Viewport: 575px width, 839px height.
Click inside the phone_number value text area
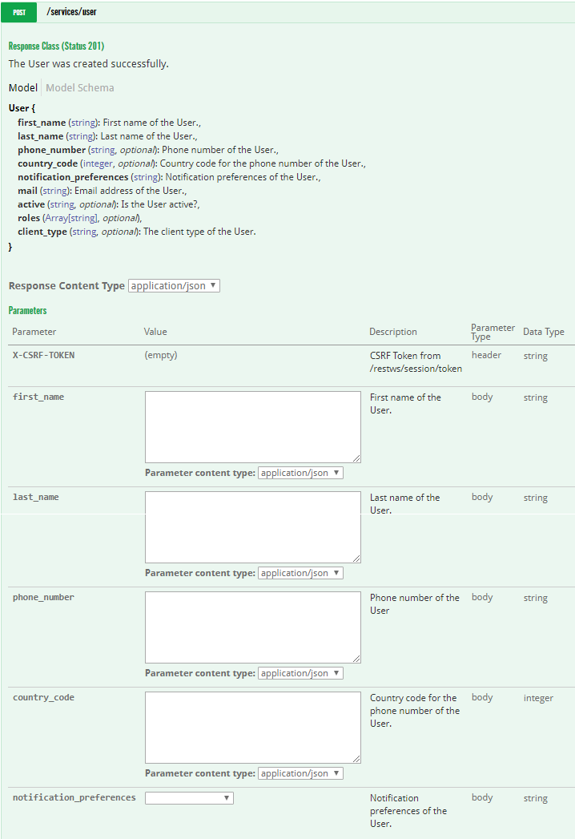[252, 627]
